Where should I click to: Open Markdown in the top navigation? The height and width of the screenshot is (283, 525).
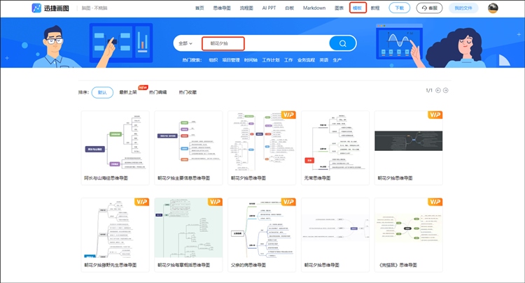tap(314, 8)
